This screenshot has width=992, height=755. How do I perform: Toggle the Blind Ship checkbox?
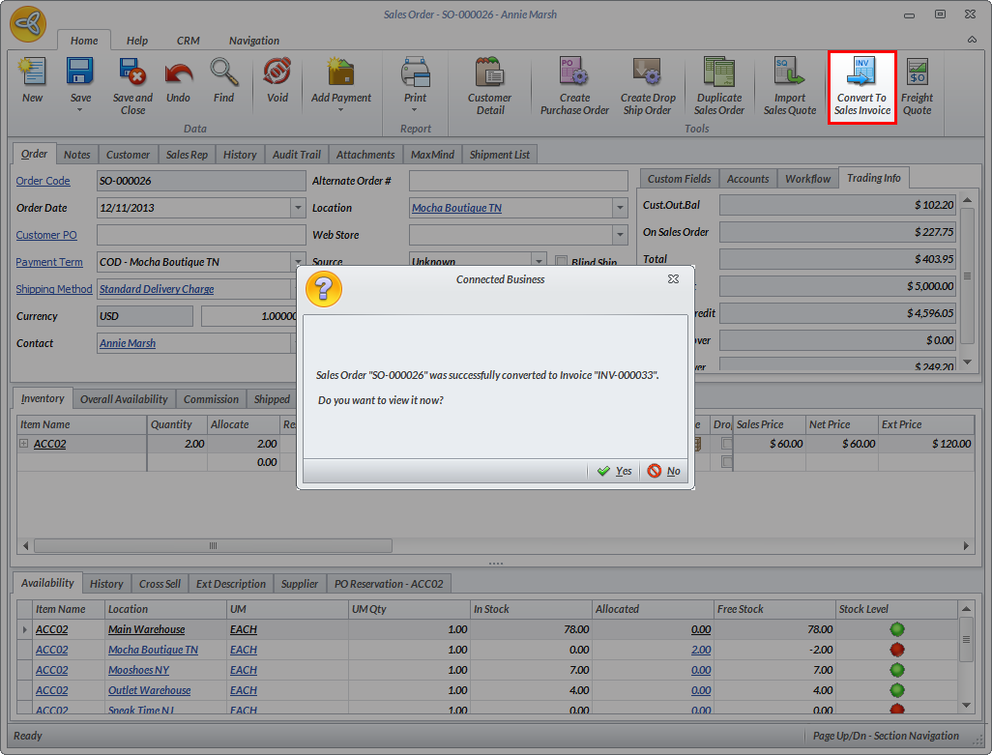coord(563,262)
